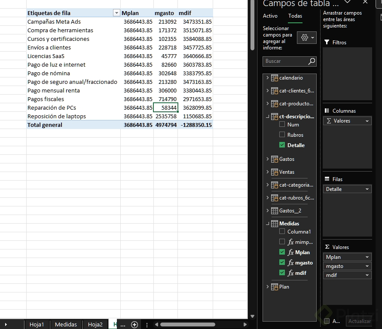Click the Plan table icon
This screenshot has width=382, height=329.
[x=275, y=287]
